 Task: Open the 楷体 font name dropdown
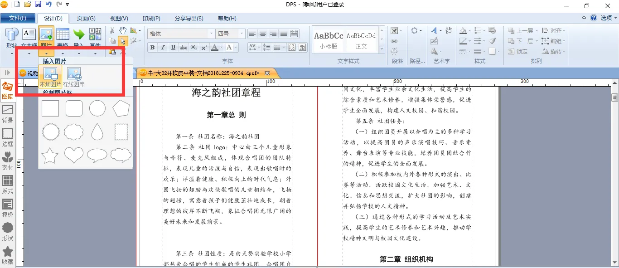[x=211, y=34]
